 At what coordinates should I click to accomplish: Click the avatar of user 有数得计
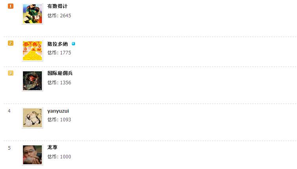(x=32, y=14)
